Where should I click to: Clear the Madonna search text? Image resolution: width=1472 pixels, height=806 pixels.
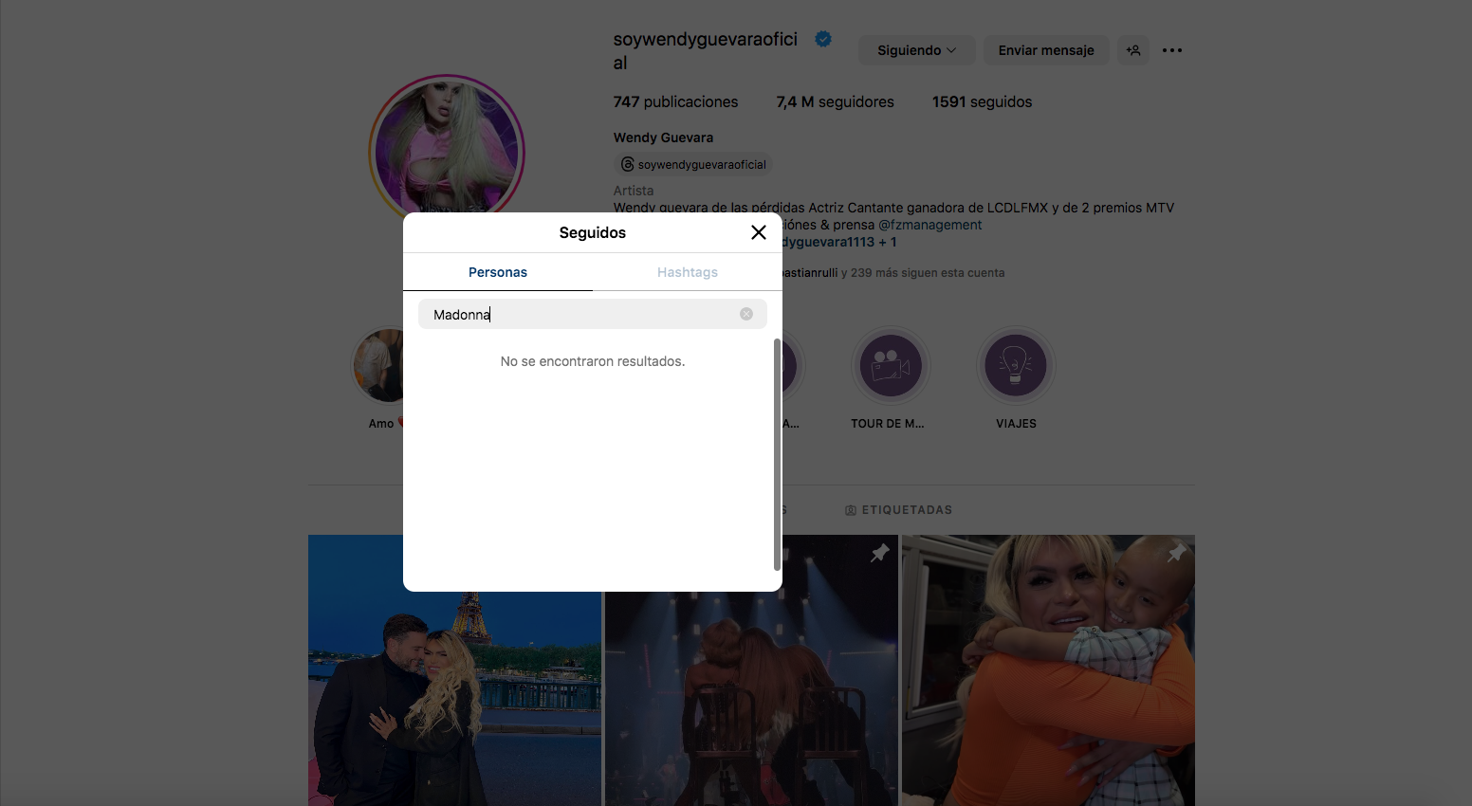(x=746, y=314)
